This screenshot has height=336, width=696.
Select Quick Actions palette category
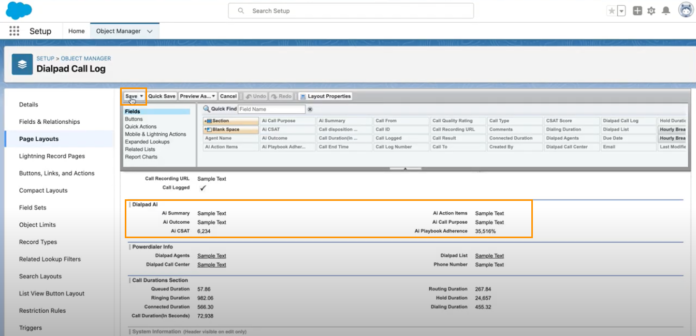click(141, 126)
